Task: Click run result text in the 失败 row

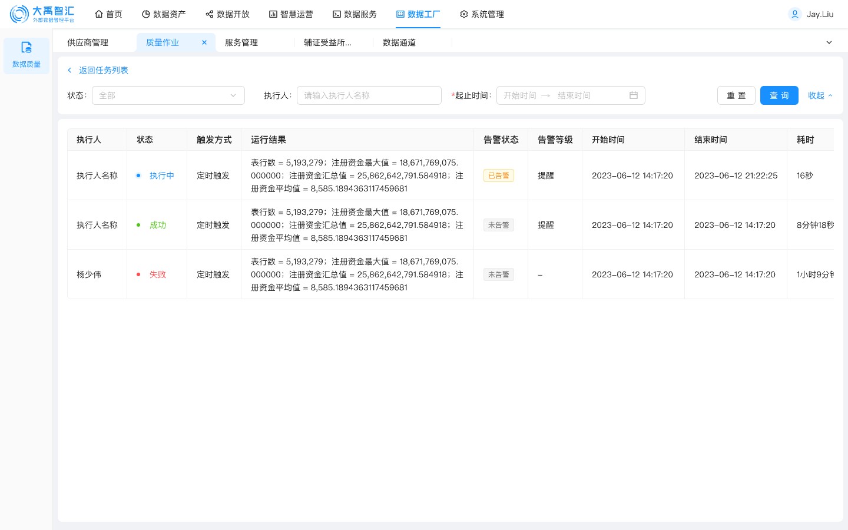Action: 357,274
